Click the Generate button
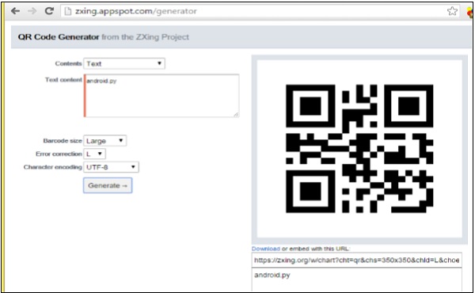Viewport: 475px width, 293px height. click(x=108, y=185)
